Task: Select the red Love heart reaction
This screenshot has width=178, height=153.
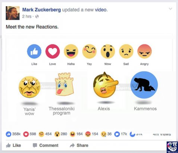Action: point(53,51)
